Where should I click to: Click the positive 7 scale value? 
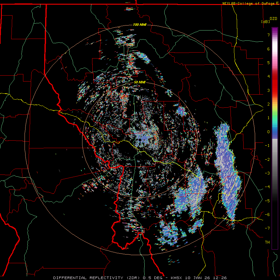click(x=268, y=35)
